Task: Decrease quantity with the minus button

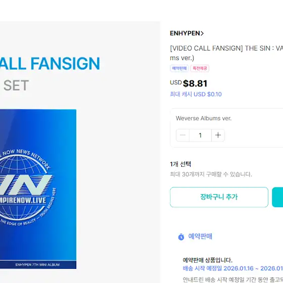Action: pos(182,135)
